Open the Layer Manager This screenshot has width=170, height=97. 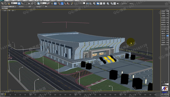pyautogui.click(x=94, y=4)
